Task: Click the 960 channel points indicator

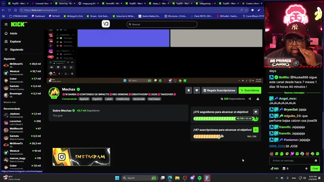Action: click(275, 169)
